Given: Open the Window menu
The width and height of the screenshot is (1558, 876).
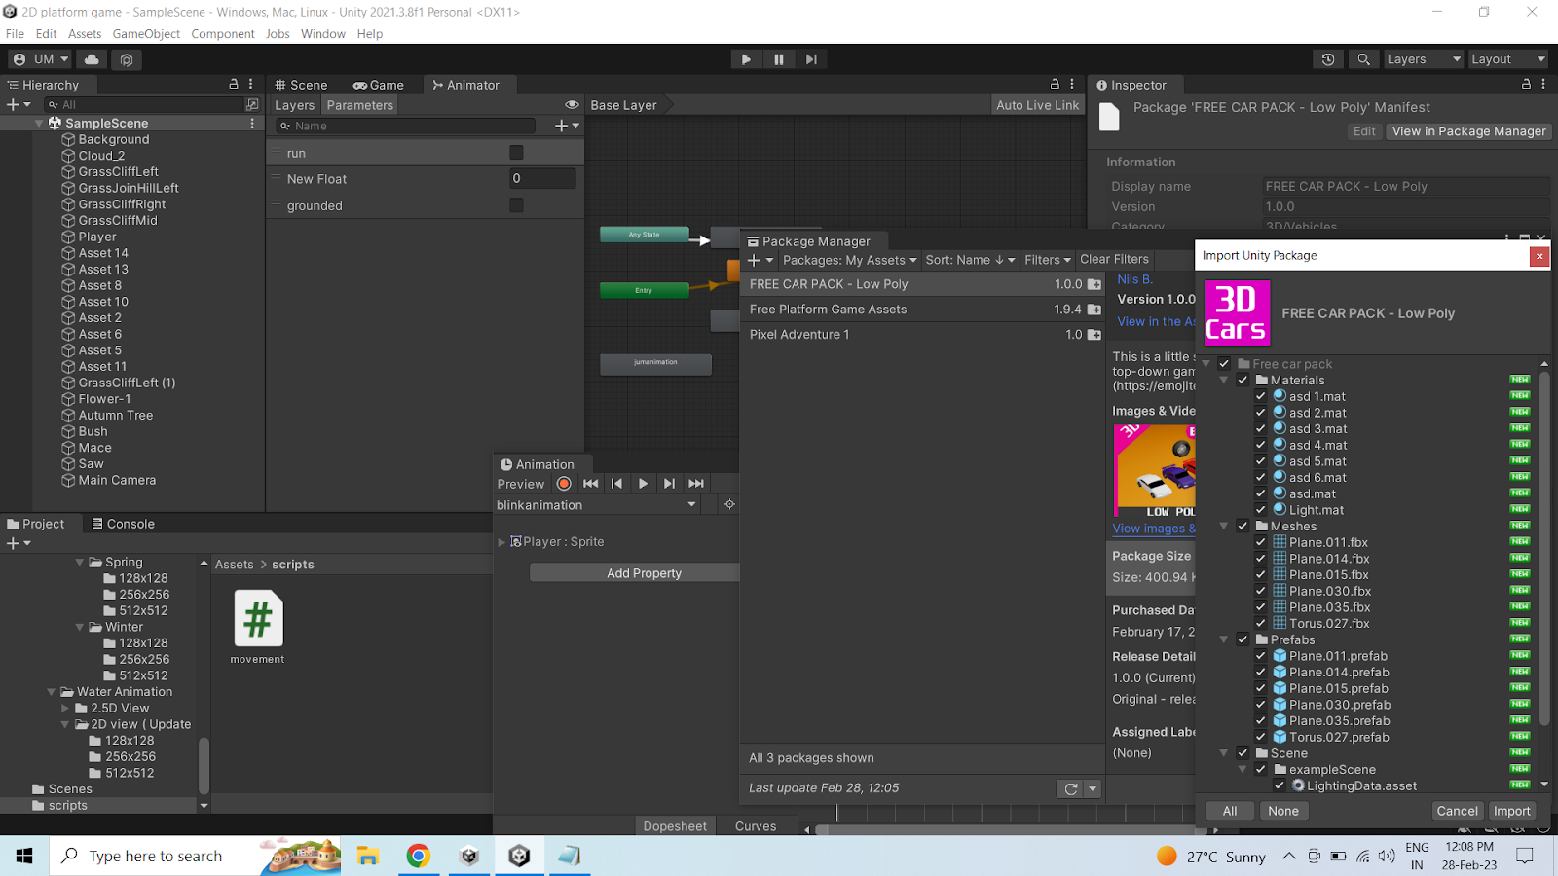Looking at the screenshot, I should [x=323, y=34].
